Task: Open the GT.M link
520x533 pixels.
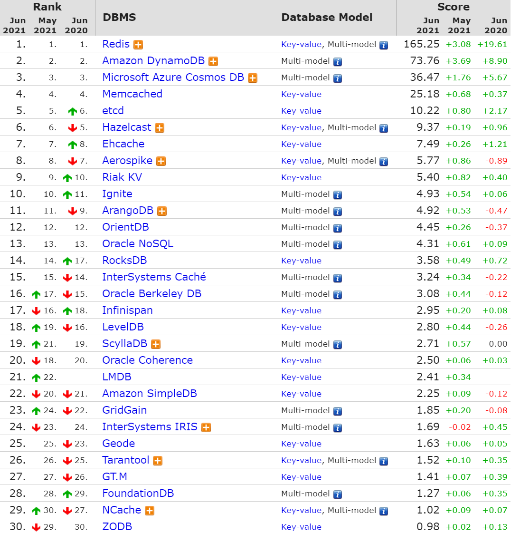Action: (115, 477)
